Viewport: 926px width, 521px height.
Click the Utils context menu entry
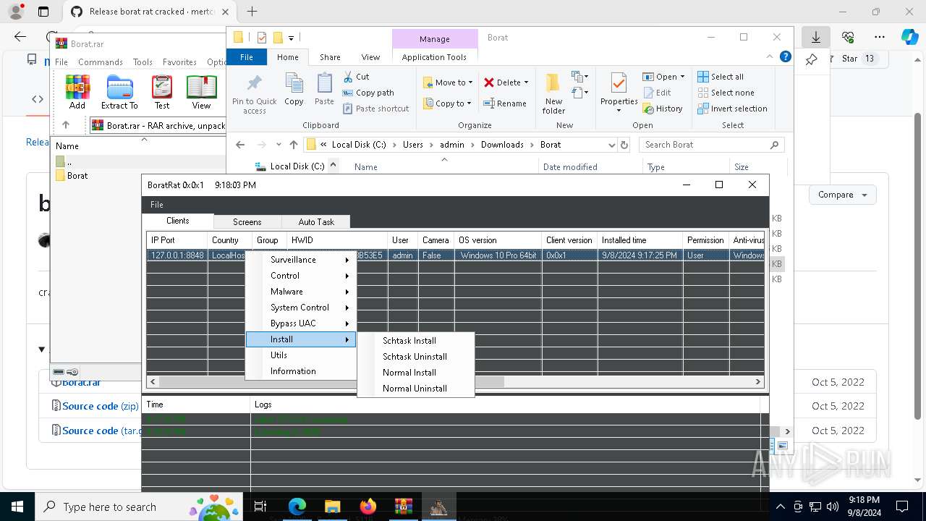pyautogui.click(x=301, y=355)
